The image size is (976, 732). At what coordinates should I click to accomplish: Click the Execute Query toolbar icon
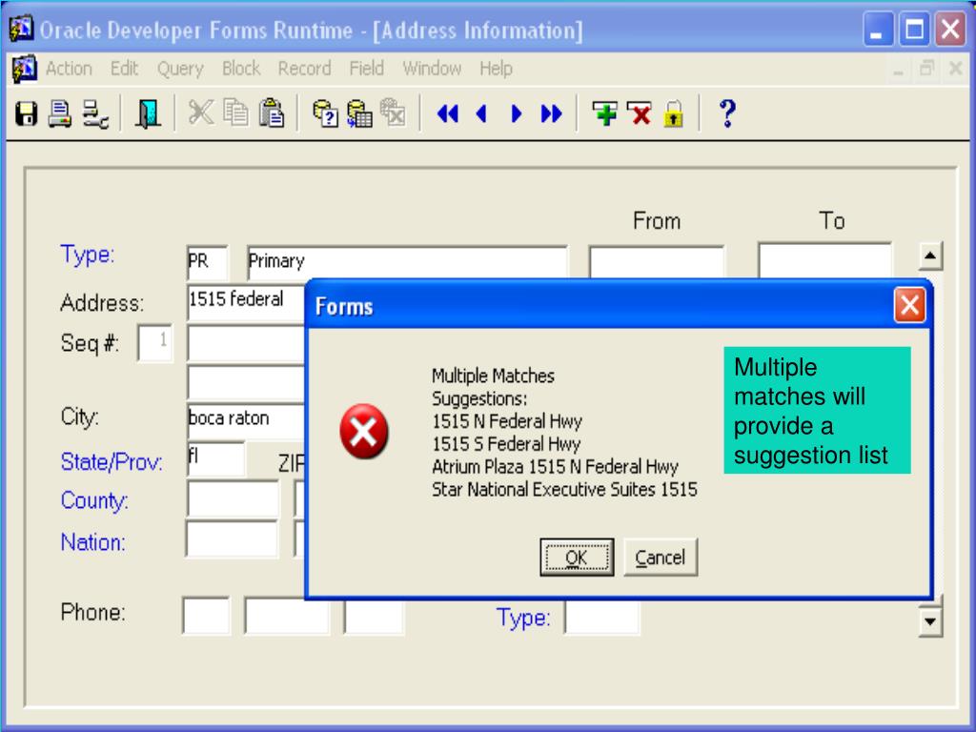359,113
